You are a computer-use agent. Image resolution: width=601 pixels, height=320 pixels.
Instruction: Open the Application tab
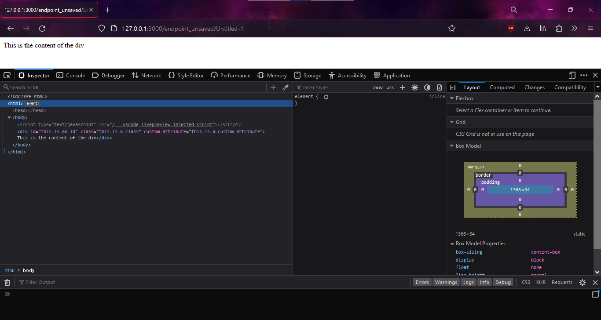(x=392, y=75)
